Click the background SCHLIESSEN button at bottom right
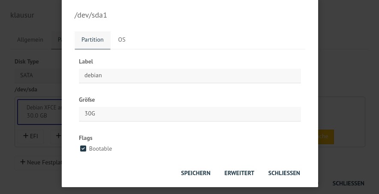 348,183
